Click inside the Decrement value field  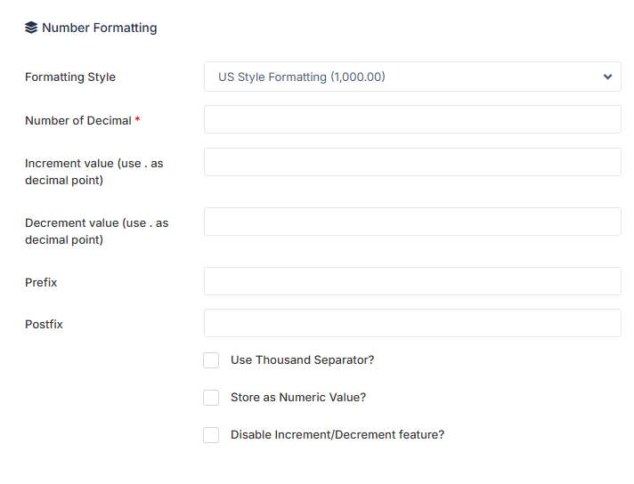click(x=412, y=222)
